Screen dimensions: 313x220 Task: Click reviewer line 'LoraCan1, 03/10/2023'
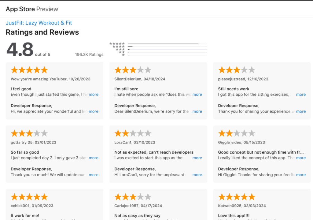135,142
